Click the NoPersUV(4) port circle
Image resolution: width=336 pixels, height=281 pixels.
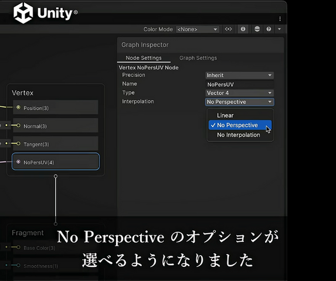18,162
